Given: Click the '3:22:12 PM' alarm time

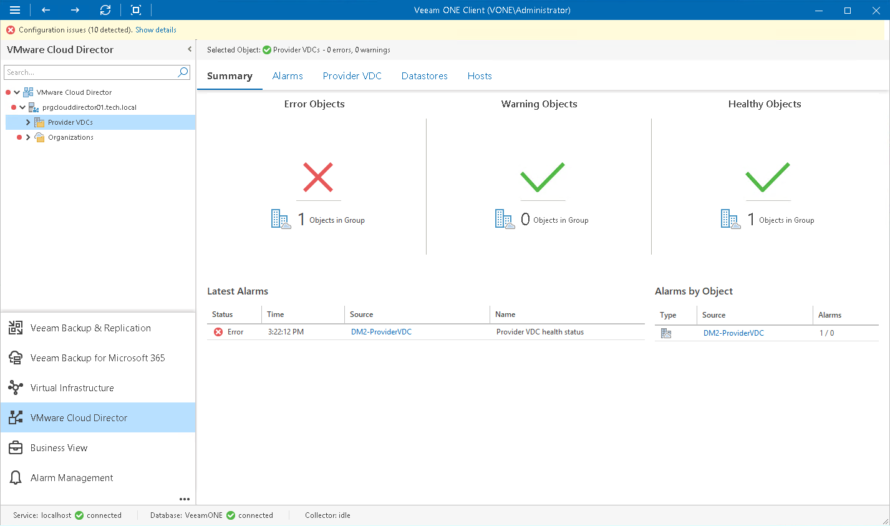Looking at the screenshot, I should [x=286, y=332].
